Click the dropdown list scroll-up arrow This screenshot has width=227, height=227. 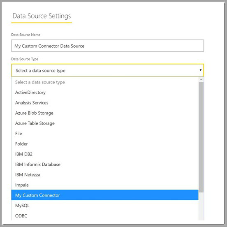click(x=201, y=80)
